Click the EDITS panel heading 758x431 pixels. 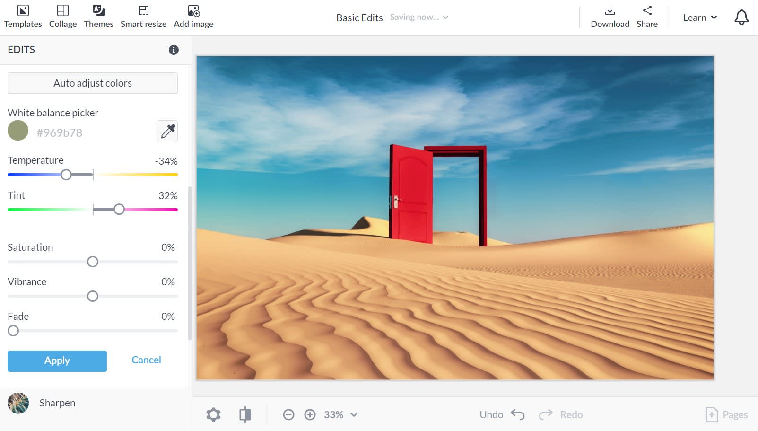click(x=21, y=50)
